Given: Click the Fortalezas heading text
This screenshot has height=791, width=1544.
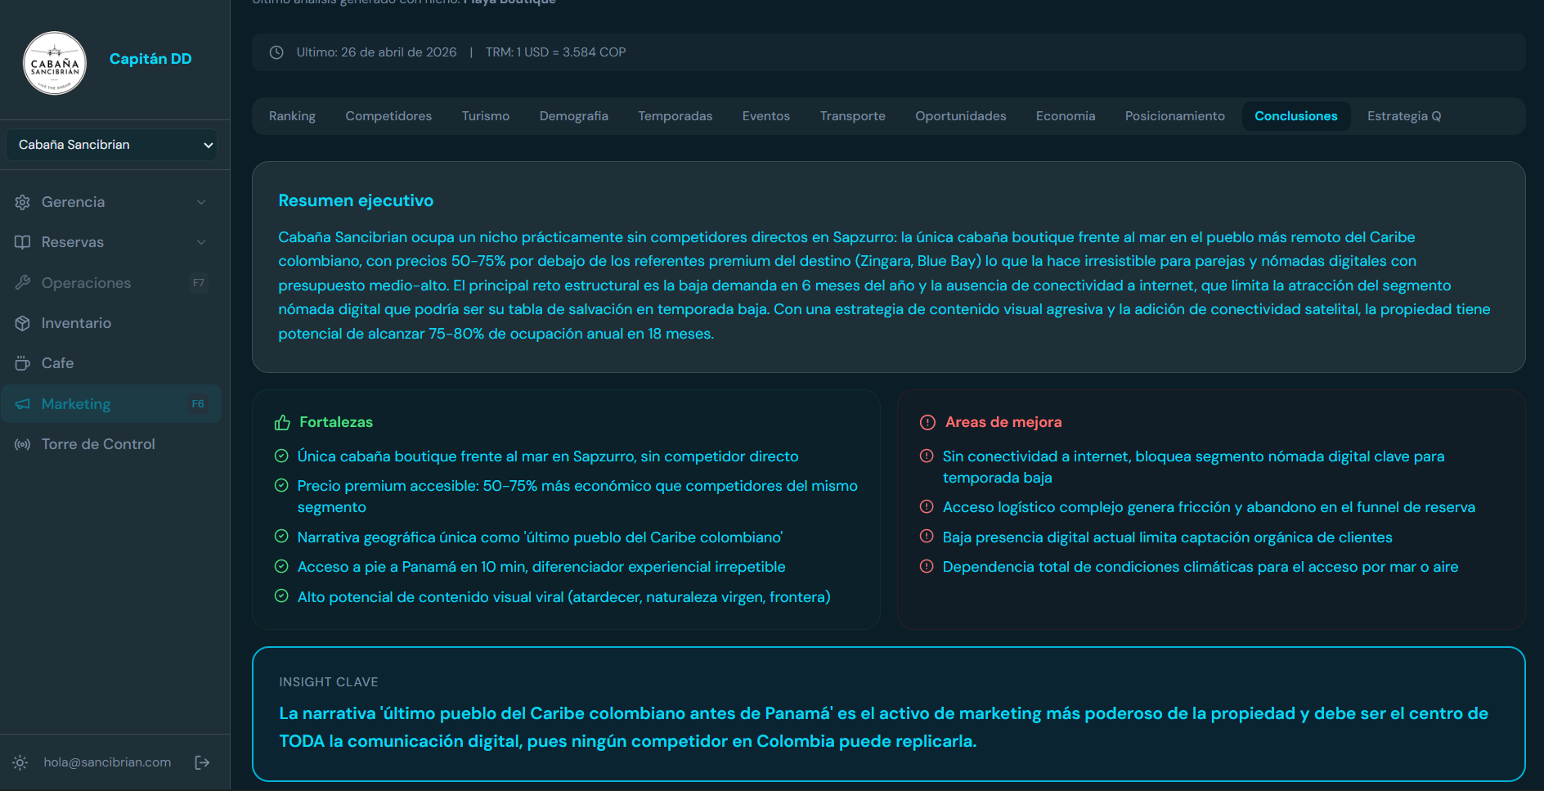Looking at the screenshot, I should 336,422.
